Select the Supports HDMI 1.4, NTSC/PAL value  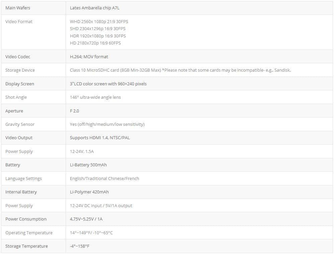(x=100, y=138)
